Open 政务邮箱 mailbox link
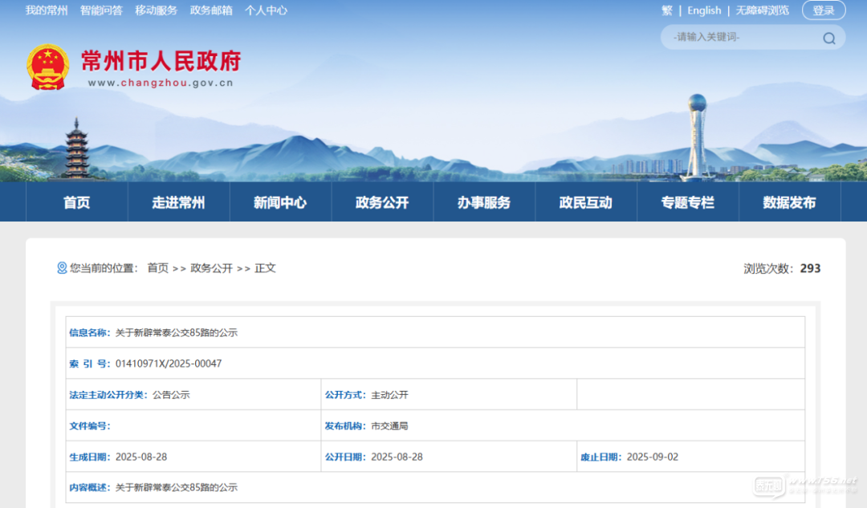 (211, 10)
